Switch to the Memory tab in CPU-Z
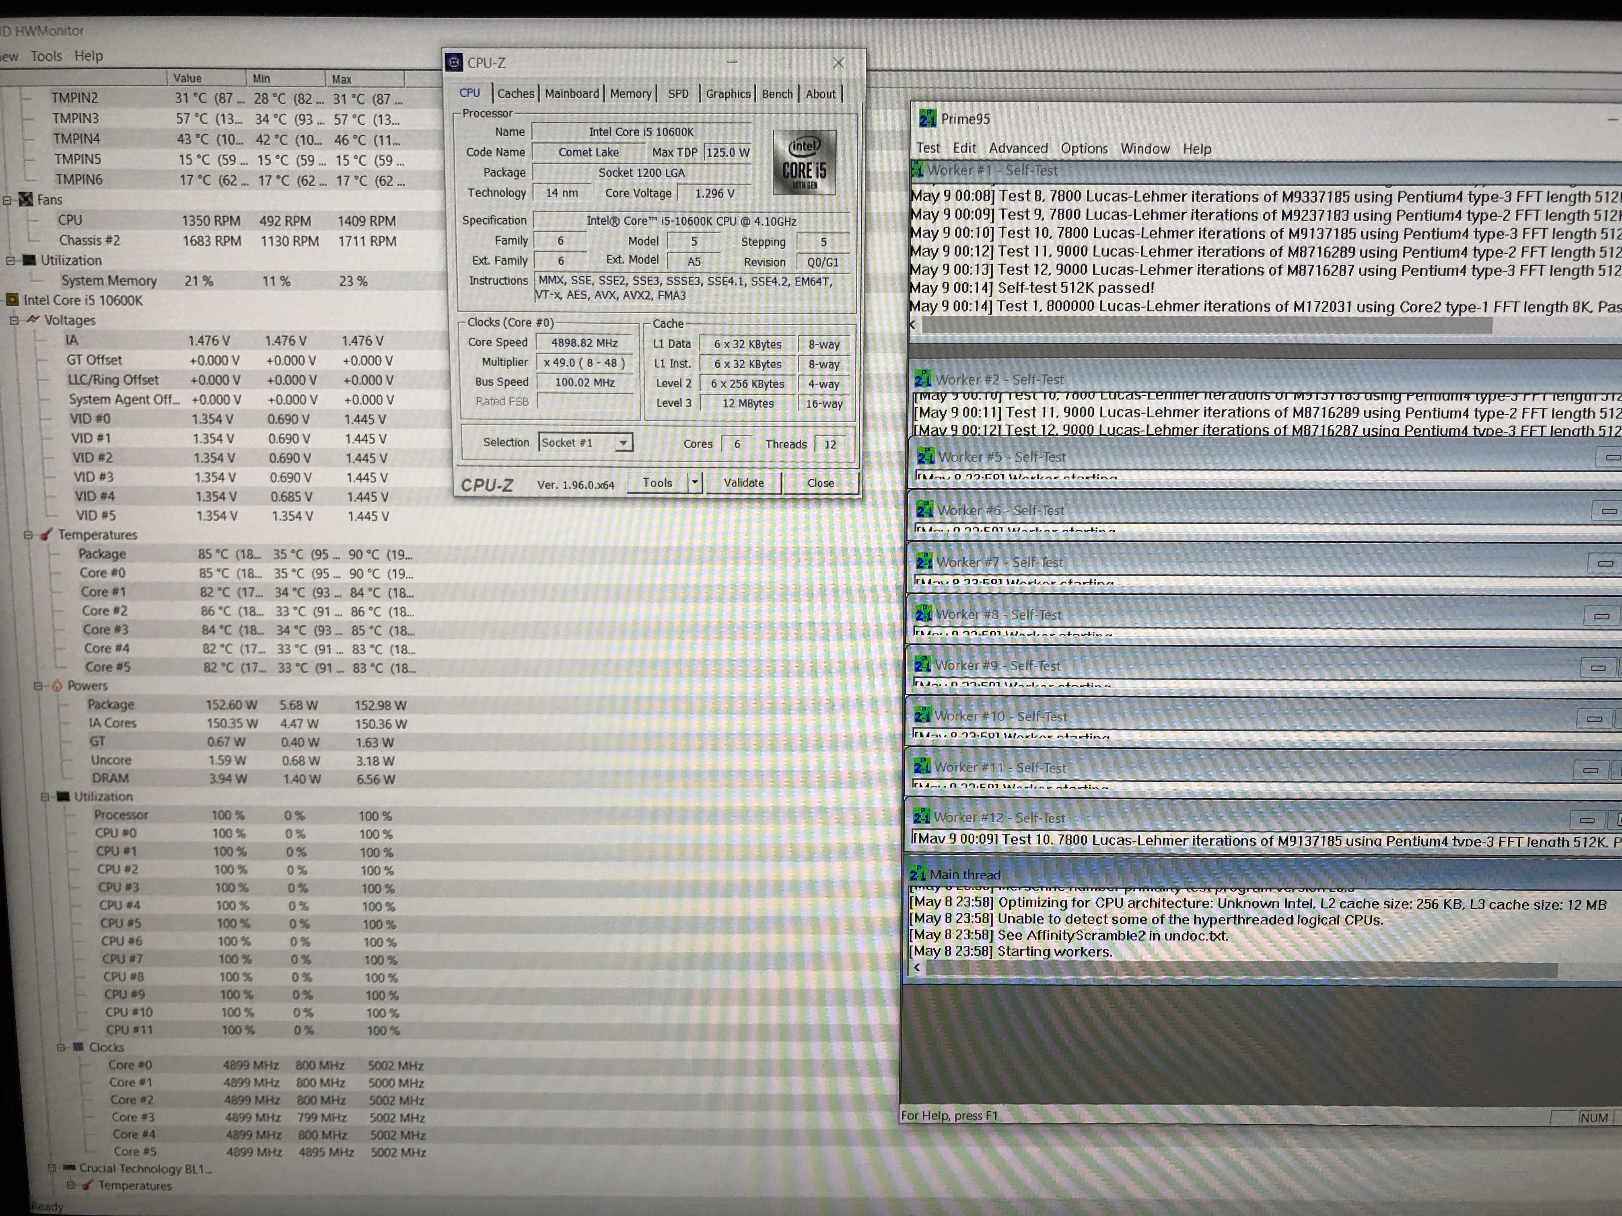Image resolution: width=1622 pixels, height=1216 pixels. pyautogui.click(x=631, y=94)
